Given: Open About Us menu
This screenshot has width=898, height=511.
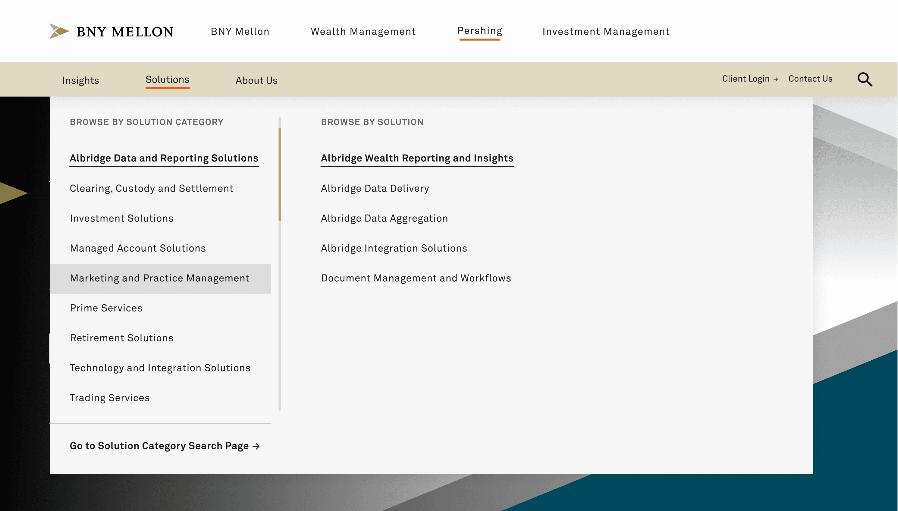Looking at the screenshot, I should pyautogui.click(x=256, y=80).
